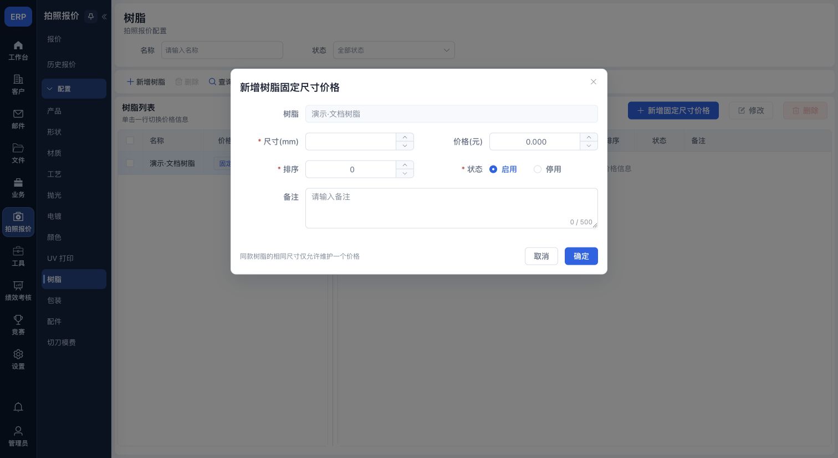The image size is (838, 458).
Task: Decrease the 尺寸(mm) value with down arrow
Action: click(x=405, y=146)
